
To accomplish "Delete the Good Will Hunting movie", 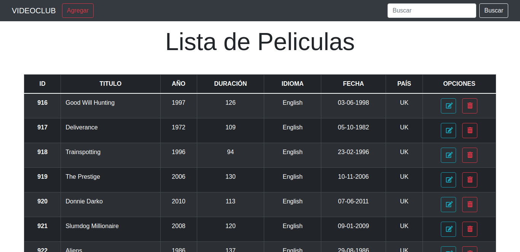I will (x=470, y=106).
